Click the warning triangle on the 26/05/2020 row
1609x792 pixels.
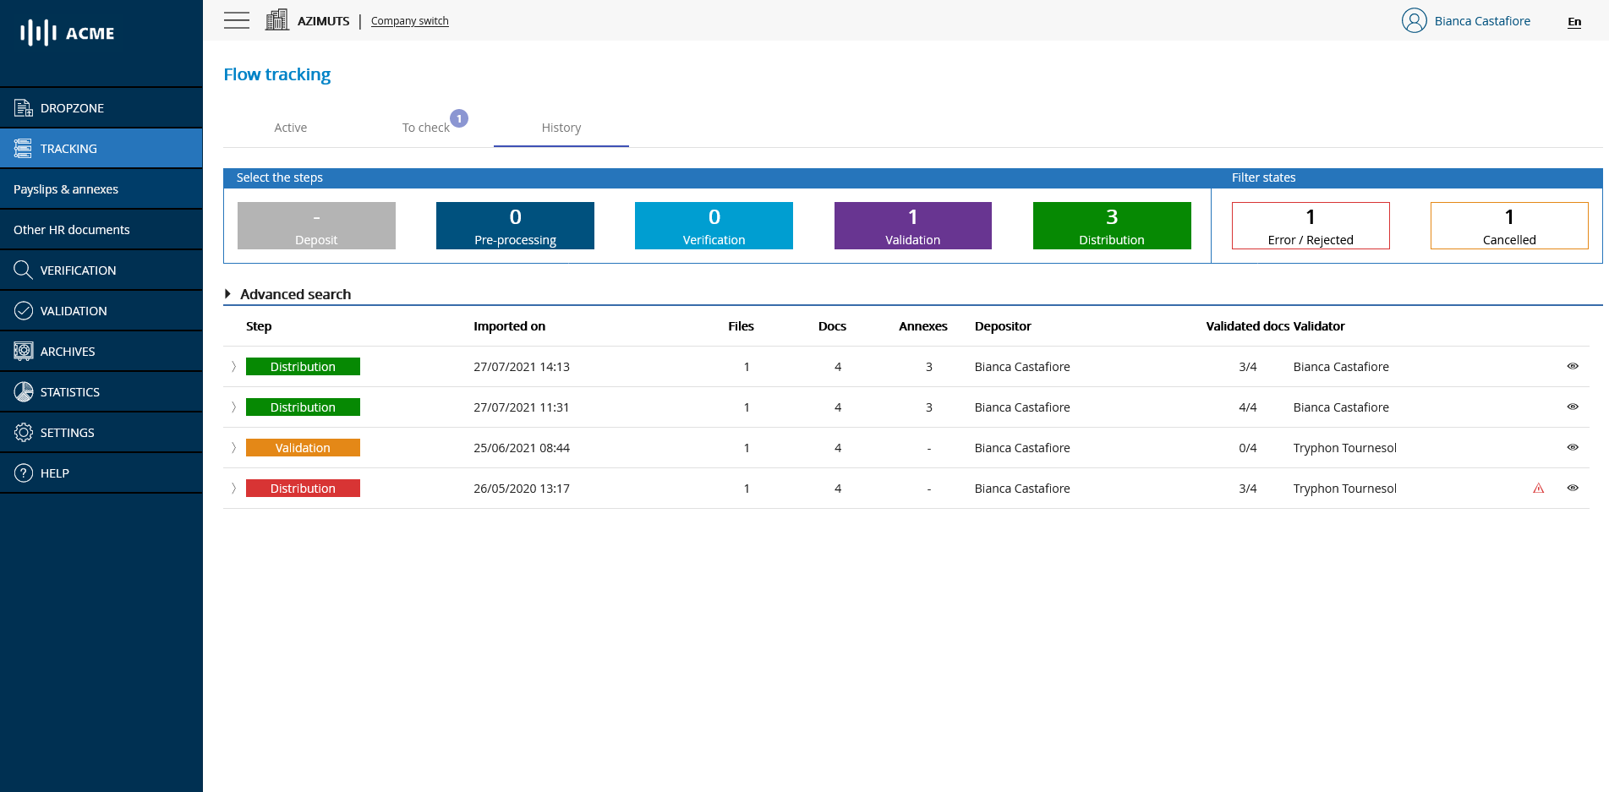pos(1538,488)
